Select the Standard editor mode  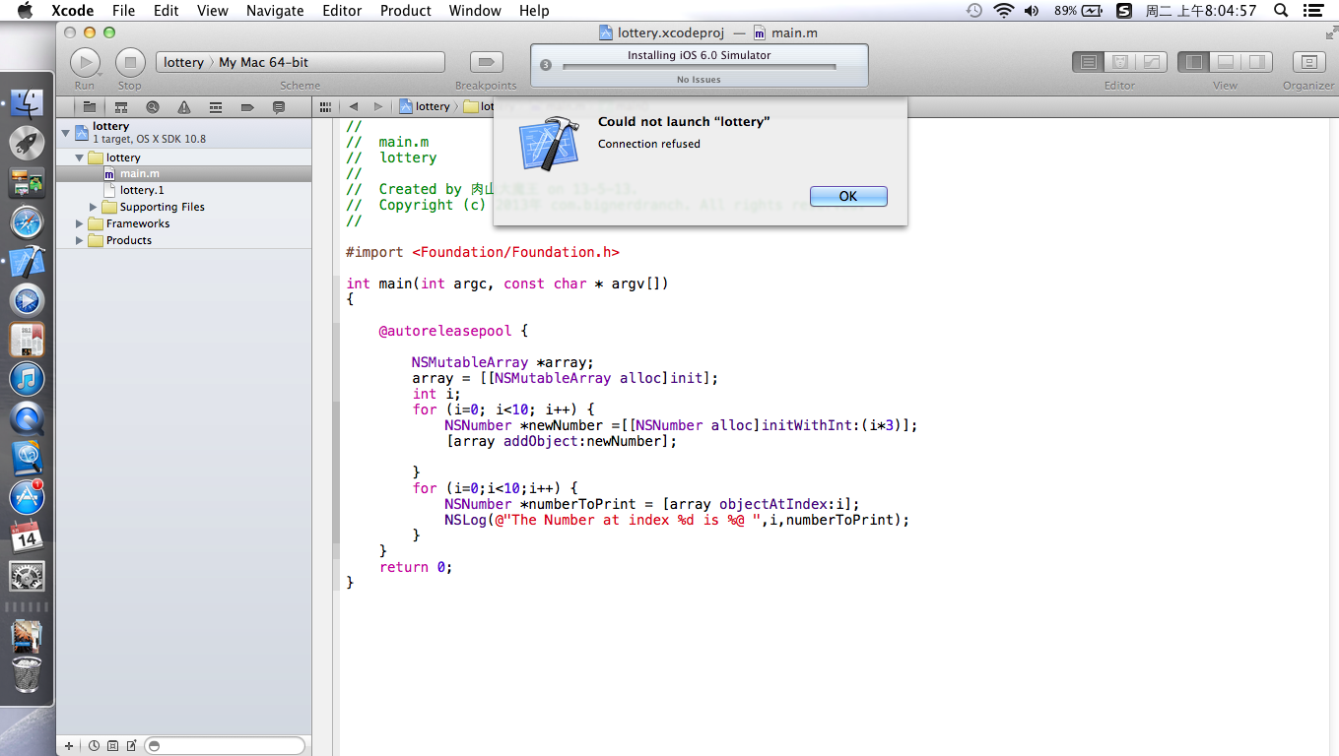[1088, 62]
